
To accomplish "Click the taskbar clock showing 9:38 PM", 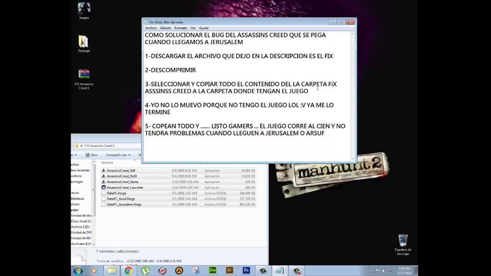I will coord(404,271).
